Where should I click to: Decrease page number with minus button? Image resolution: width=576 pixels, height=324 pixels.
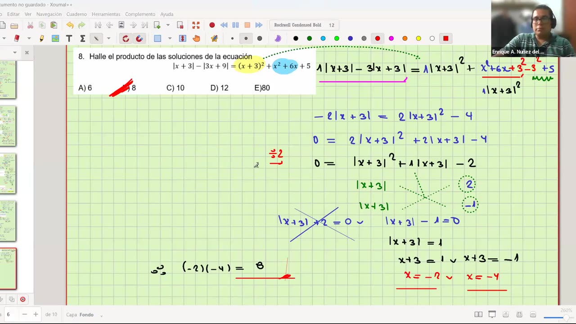point(24,315)
